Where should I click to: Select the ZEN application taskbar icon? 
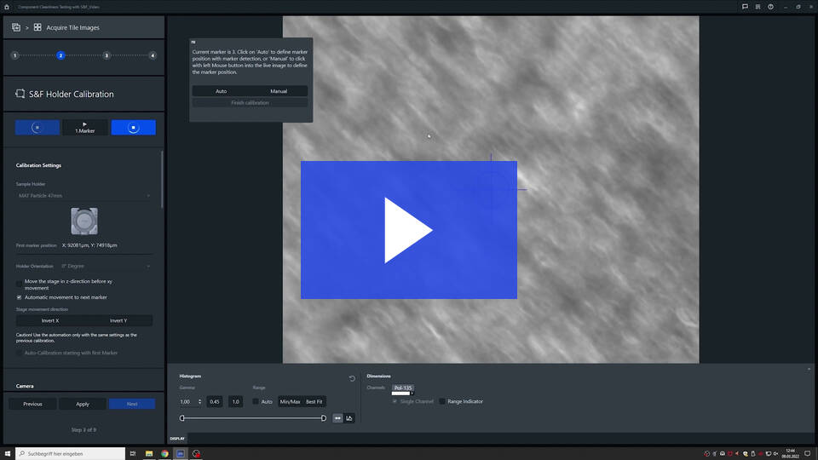point(180,454)
